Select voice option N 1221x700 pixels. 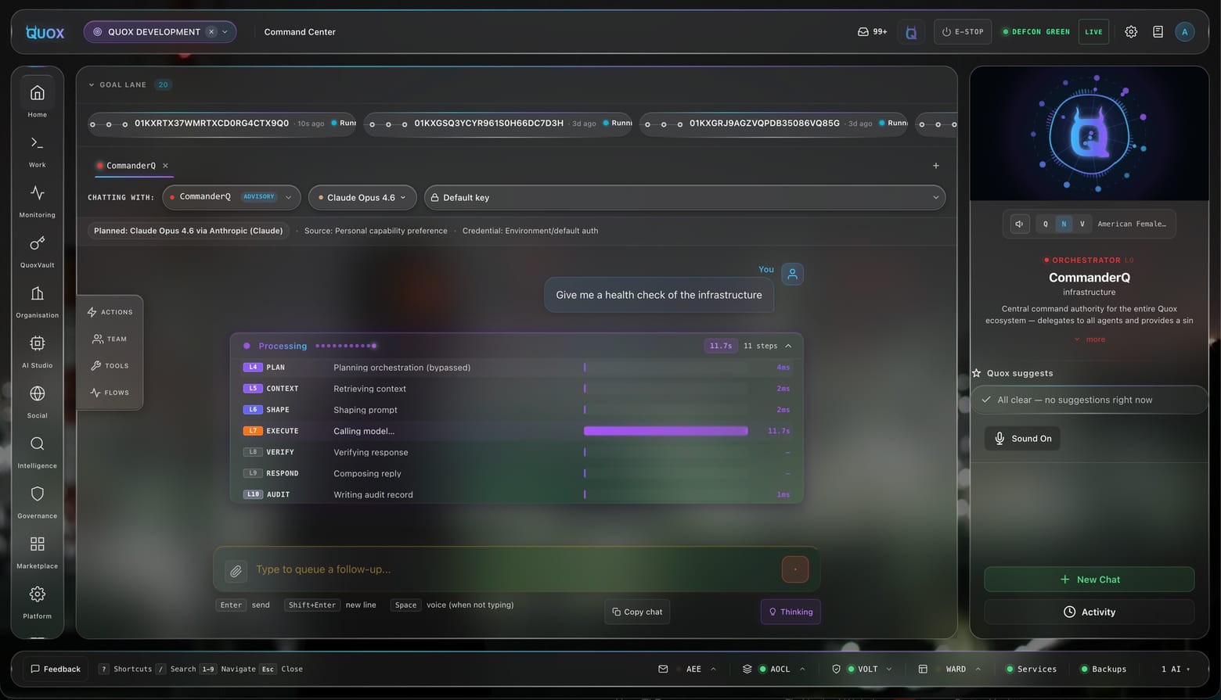1064,224
